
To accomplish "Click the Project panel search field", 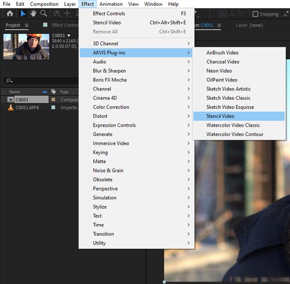I will pos(41,80).
